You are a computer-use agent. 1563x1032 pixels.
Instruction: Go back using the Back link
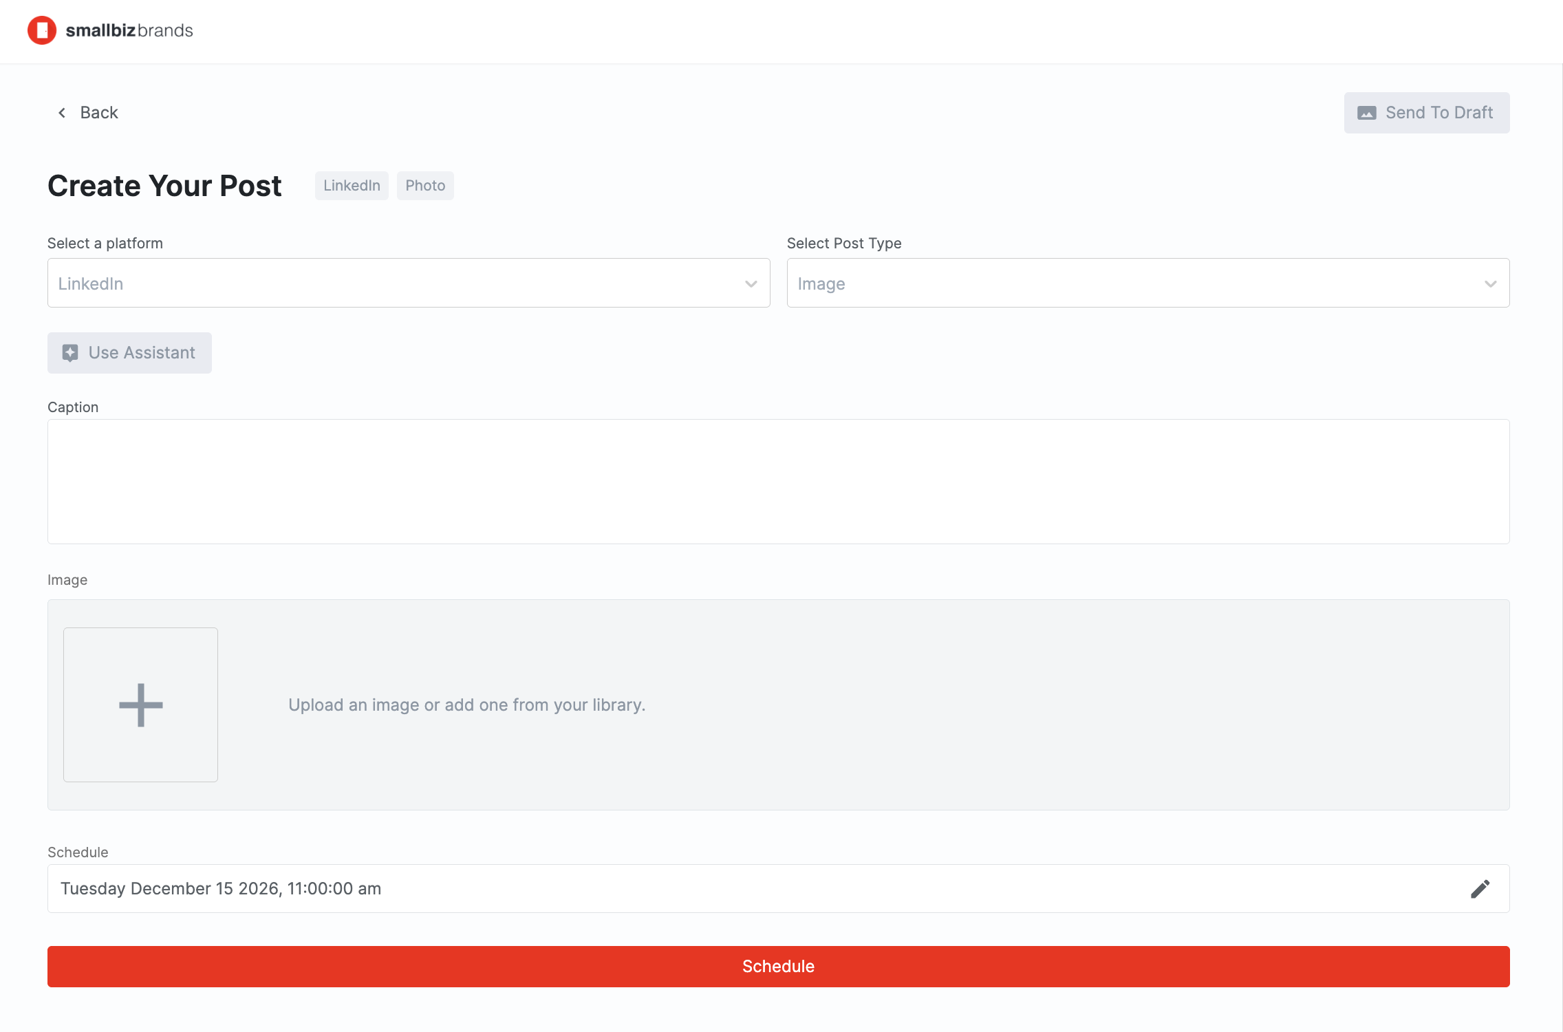click(x=87, y=113)
